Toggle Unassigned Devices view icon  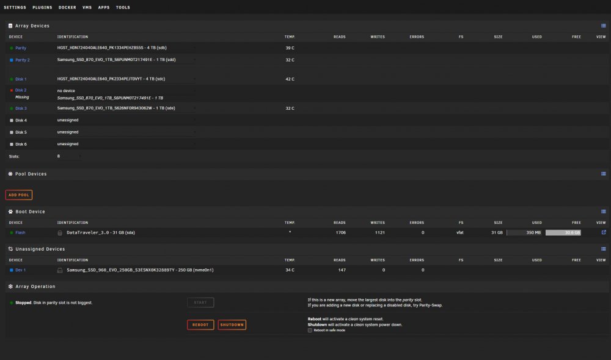(x=603, y=249)
